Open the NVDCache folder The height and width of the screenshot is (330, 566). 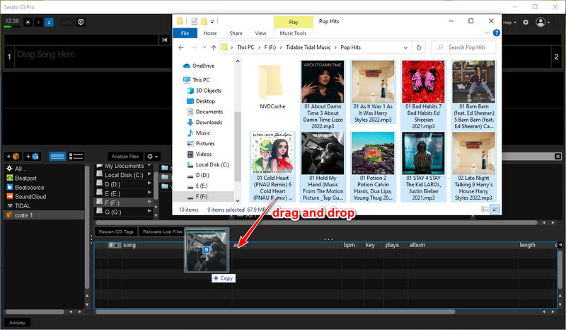point(272,87)
